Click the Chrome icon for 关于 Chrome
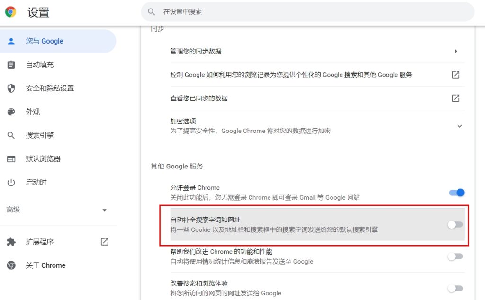Screen dimensions: 485x300 [x=11, y=265]
